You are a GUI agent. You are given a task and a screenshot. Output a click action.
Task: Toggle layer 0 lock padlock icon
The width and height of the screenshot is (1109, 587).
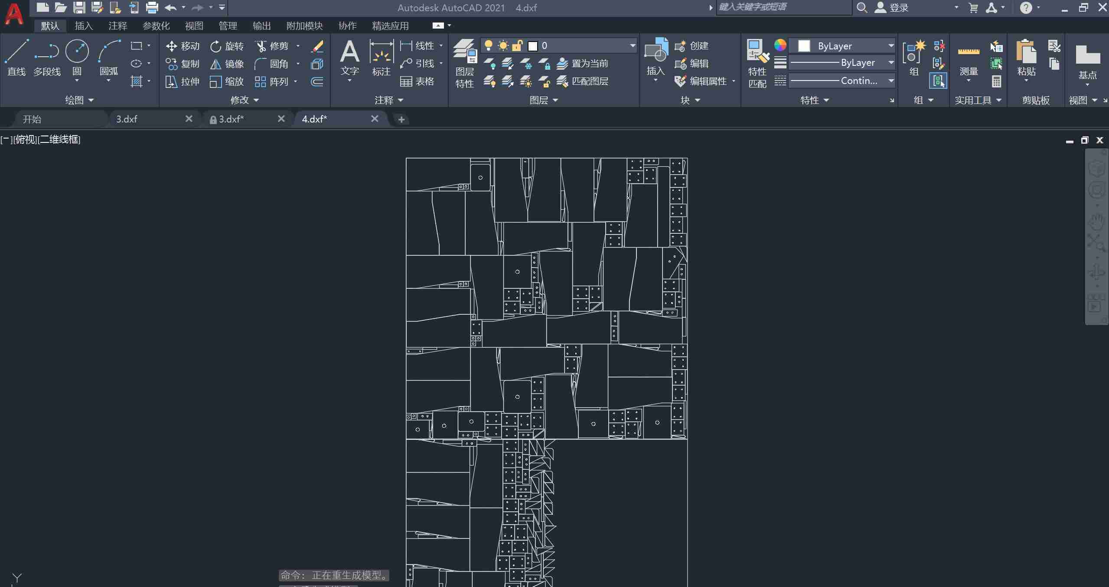517,45
